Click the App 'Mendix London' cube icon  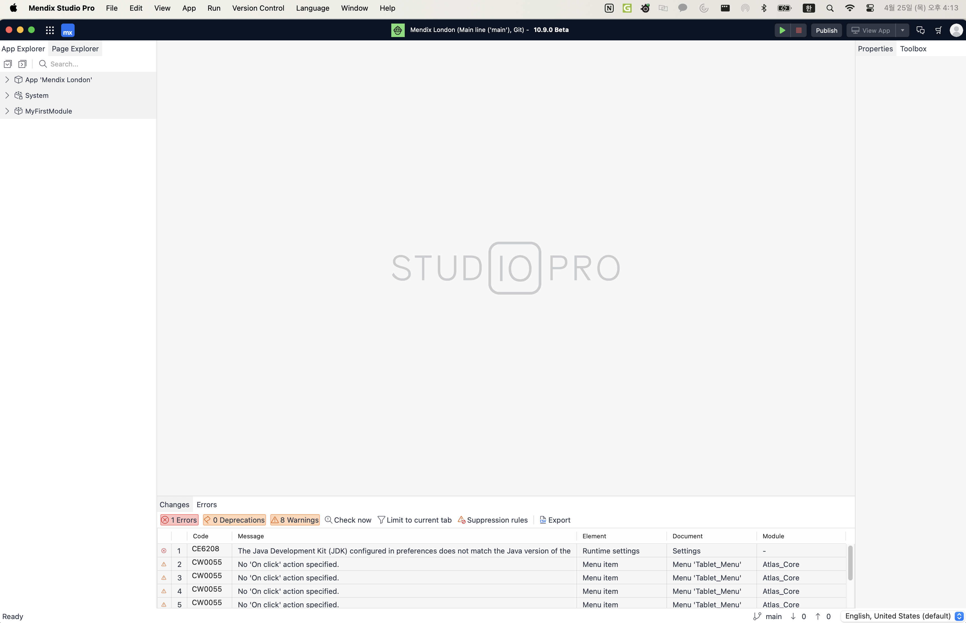(x=18, y=80)
